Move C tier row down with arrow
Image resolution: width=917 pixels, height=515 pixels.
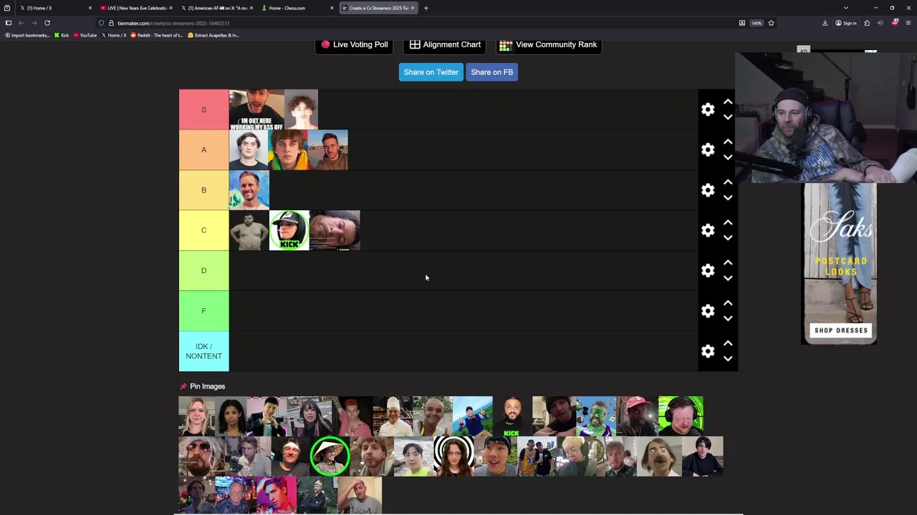(728, 238)
